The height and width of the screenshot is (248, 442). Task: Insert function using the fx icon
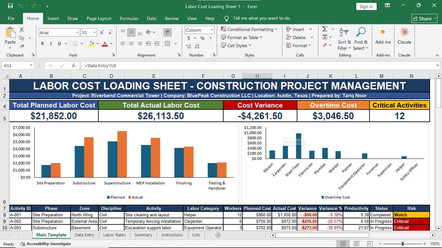tap(74, 66)
